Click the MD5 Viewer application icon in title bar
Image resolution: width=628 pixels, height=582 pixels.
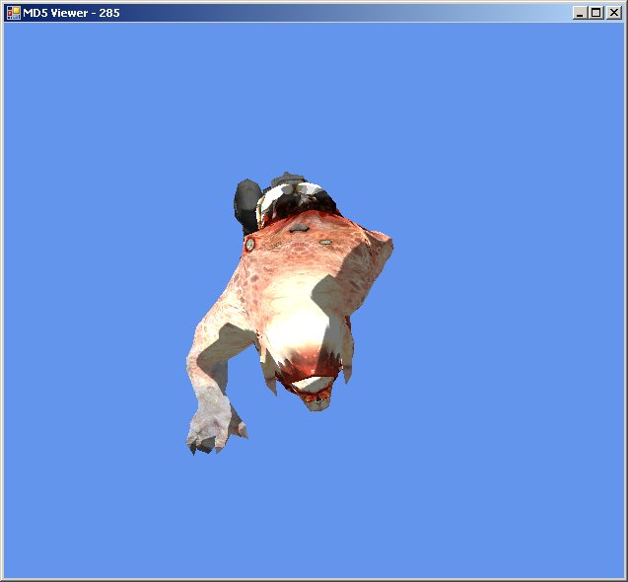(x=14, y=13)
